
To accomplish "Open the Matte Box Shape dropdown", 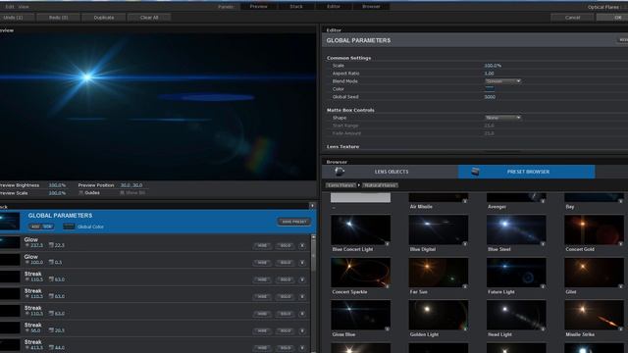I will tap(503, 118).
